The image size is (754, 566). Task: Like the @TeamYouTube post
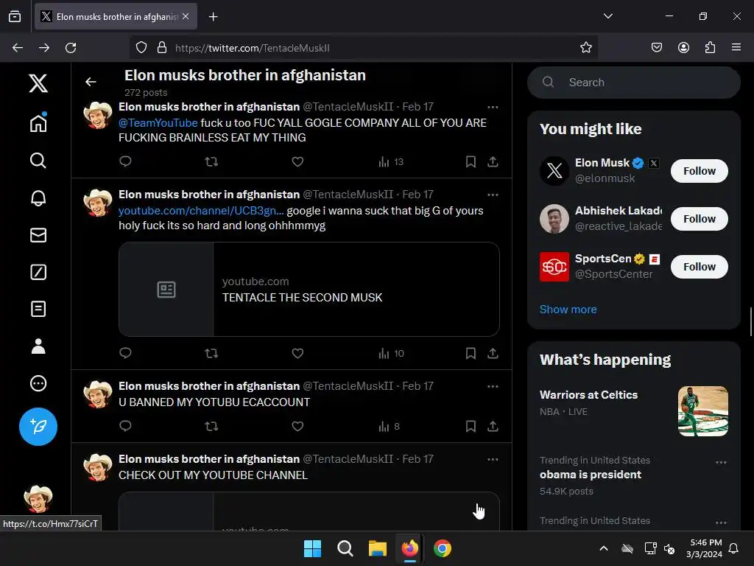pos(297,161)
